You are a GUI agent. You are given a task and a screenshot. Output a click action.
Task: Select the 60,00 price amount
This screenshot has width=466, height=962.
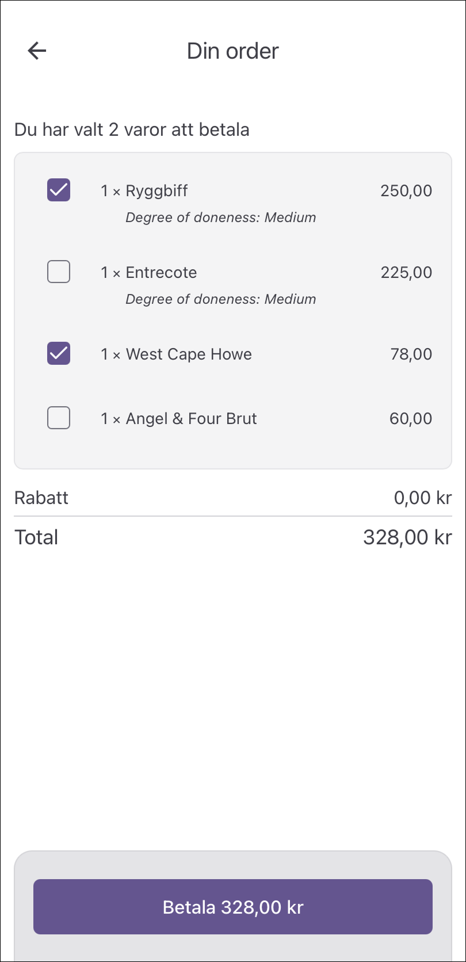[x=411, y=419]
